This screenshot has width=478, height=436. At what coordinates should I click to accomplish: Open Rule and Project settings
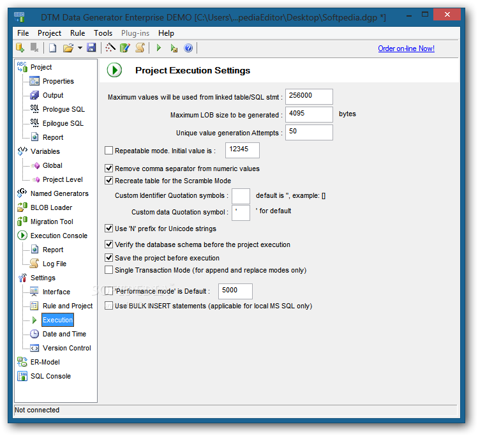[68, 306]
